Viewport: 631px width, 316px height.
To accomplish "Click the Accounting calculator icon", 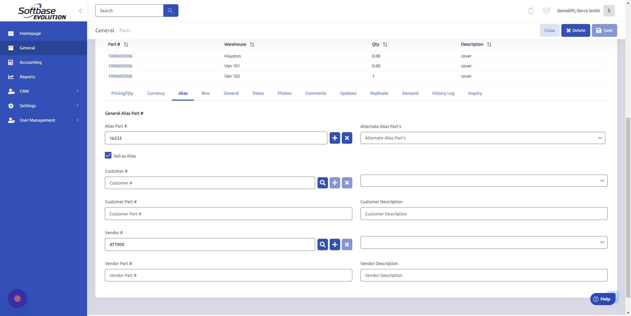I will 11,62.
